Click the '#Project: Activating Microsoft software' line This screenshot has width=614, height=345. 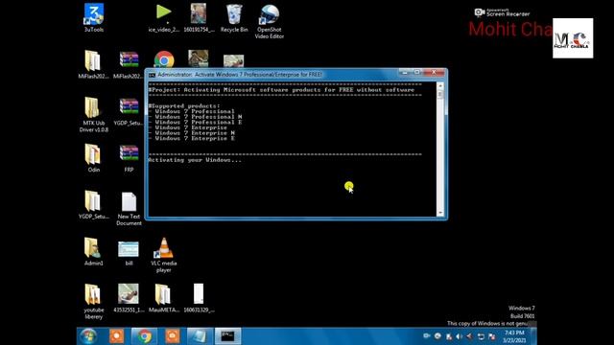(x=281, y=90)
